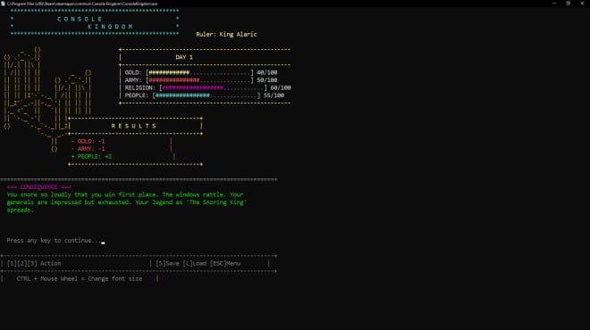Click the religion value '60/100'

(281, 87)
